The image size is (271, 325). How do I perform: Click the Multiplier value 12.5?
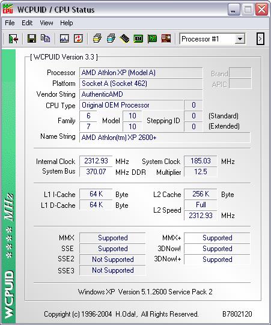[x=201, y=172]
